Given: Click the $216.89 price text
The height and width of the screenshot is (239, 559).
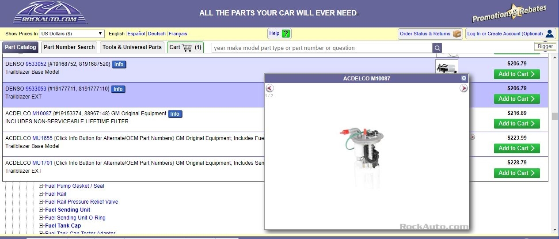Looking at the screenshot, I should coord(517,113).
